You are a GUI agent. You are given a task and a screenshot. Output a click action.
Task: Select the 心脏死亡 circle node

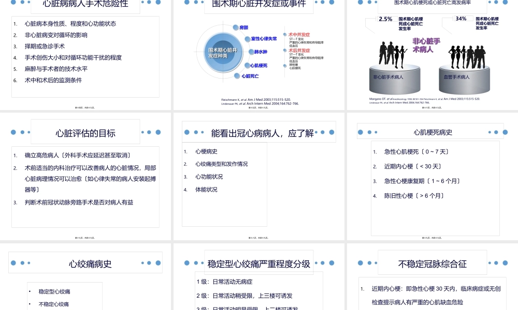tap(237, 76)
